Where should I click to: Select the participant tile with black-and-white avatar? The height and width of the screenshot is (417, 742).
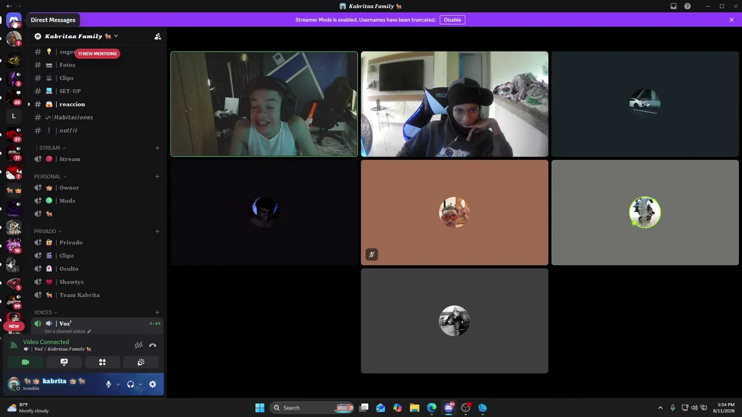point(454,321)
